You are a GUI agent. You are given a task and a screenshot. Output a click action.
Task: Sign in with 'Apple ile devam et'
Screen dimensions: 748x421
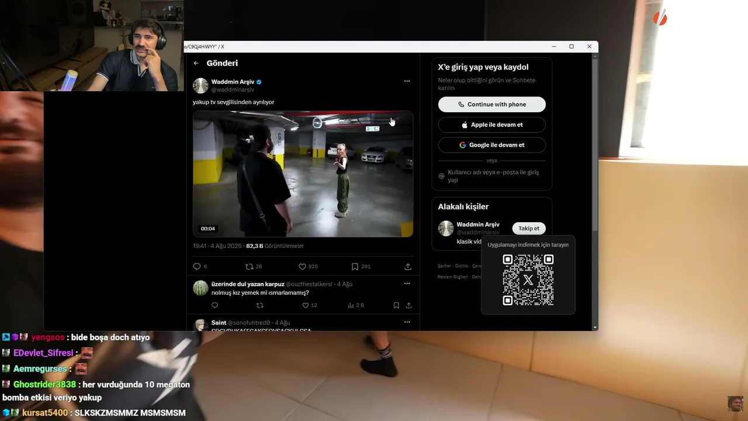492,125
